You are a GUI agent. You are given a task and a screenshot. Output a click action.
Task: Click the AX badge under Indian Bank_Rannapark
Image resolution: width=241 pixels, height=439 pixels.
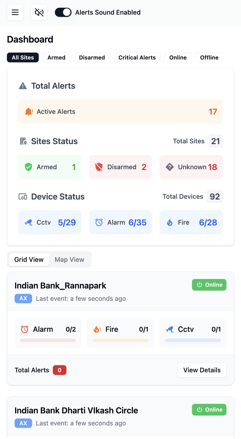(23, 298)
